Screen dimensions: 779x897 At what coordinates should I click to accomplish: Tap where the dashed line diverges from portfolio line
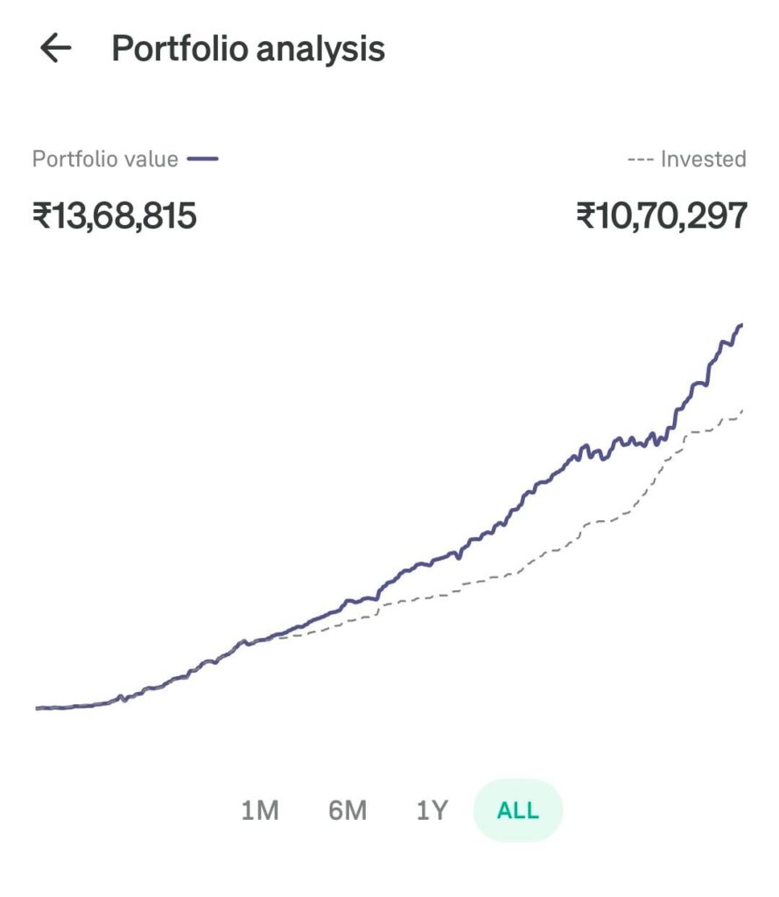[278, 636]
